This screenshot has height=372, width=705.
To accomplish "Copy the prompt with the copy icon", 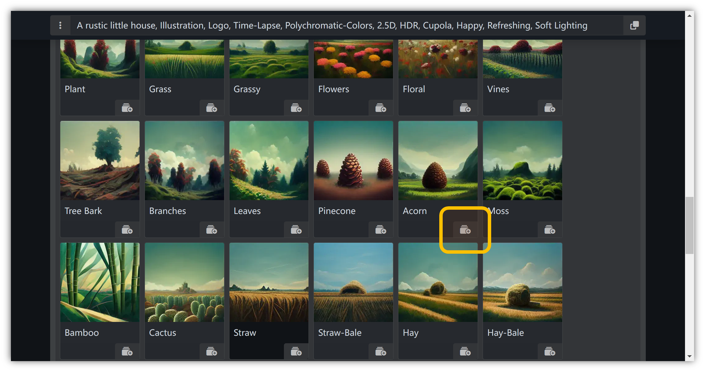I will click(x=634, y=25).
